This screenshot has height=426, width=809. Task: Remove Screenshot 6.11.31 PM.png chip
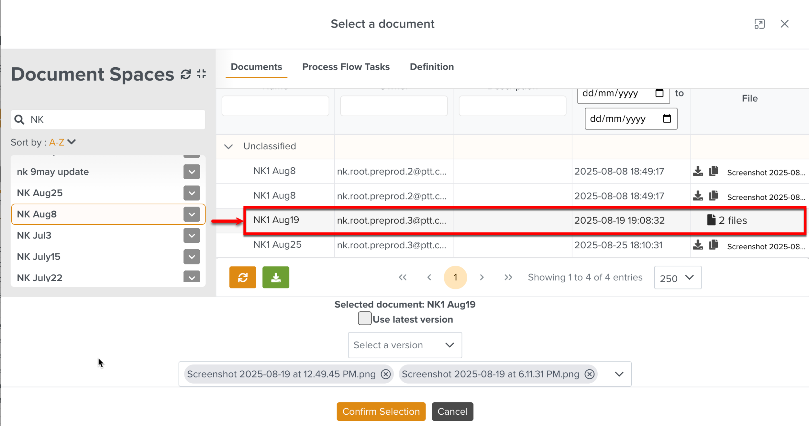(x=589, y=374)
